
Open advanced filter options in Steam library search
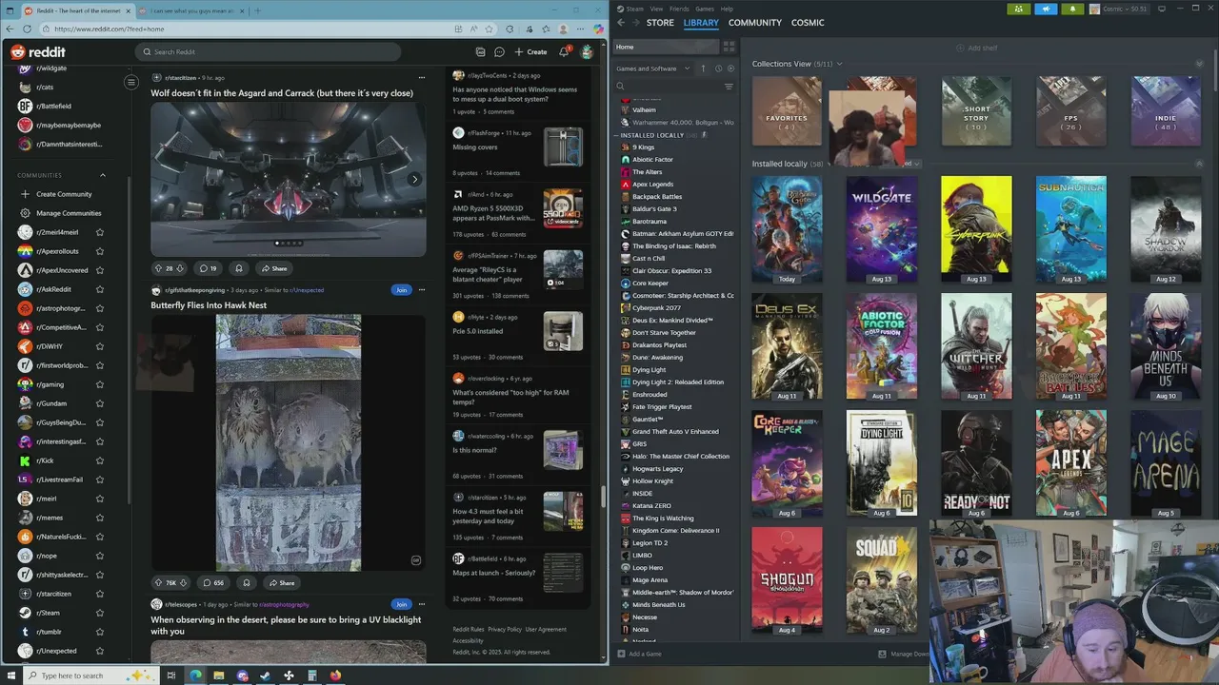[x=729, y=87]
